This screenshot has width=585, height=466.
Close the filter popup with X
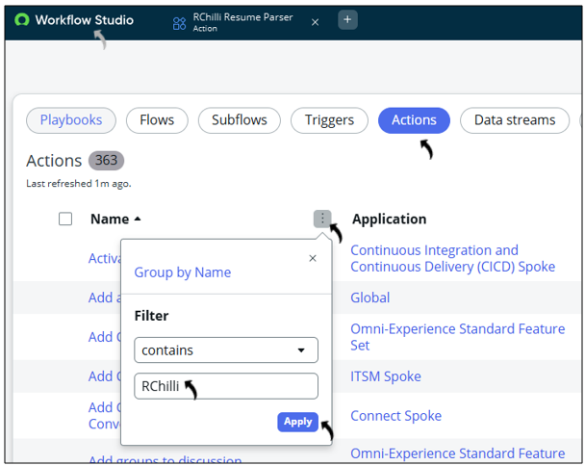(313, 258)
